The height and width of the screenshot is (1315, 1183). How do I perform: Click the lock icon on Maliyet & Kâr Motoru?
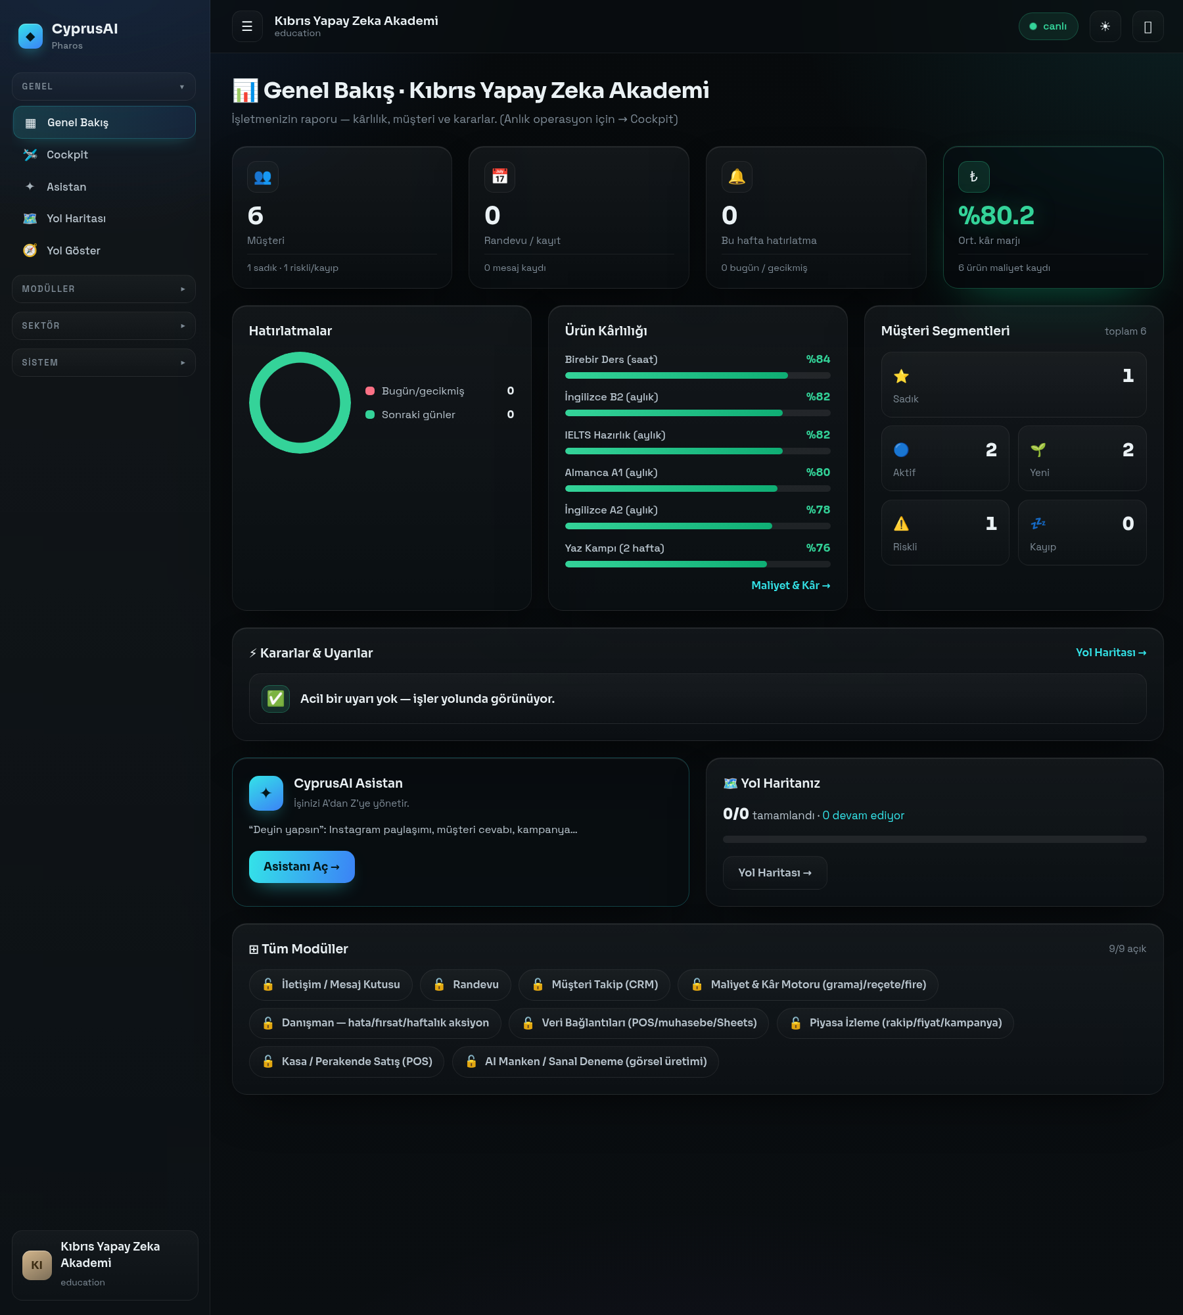point(697,984)
